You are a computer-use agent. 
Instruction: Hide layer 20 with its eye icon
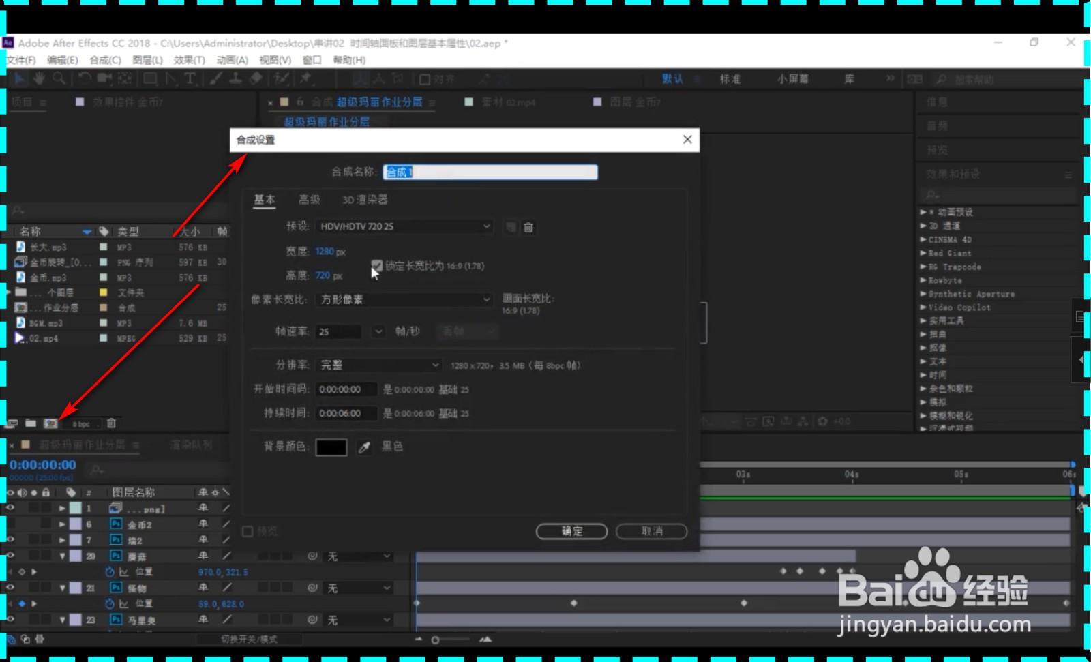10,556
